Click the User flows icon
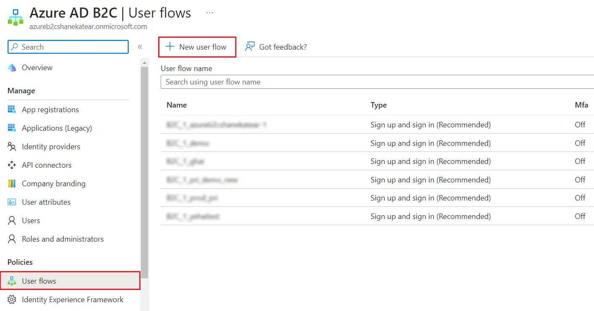 [12, 281]
